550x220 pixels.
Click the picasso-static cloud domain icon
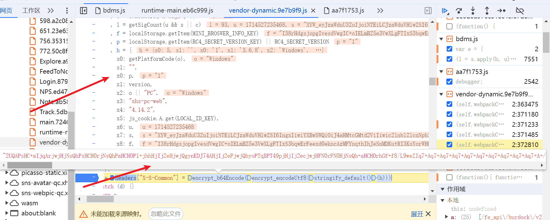[x=14, y=173]
